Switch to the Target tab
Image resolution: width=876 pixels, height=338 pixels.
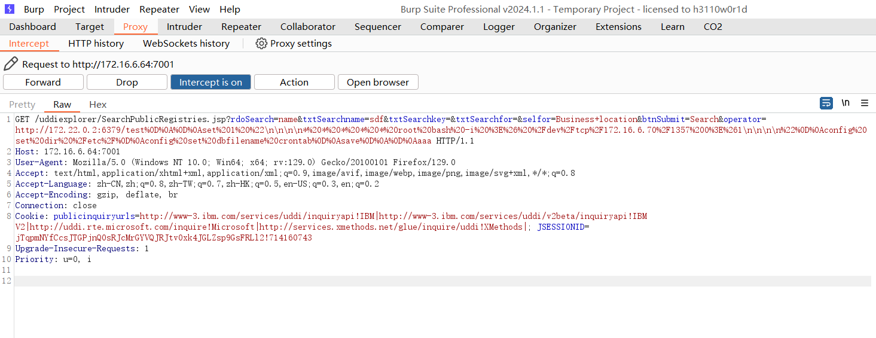pos(90,27)
